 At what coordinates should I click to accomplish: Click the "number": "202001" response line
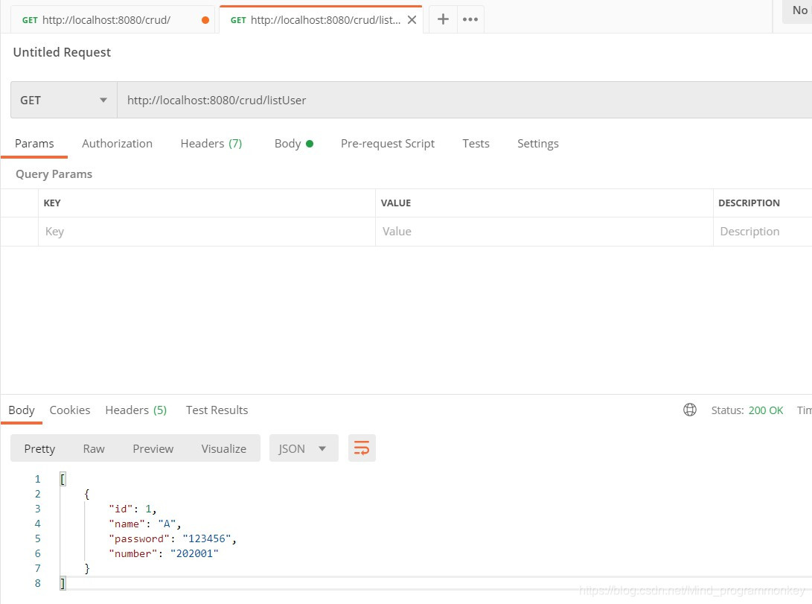click(164, 554)
